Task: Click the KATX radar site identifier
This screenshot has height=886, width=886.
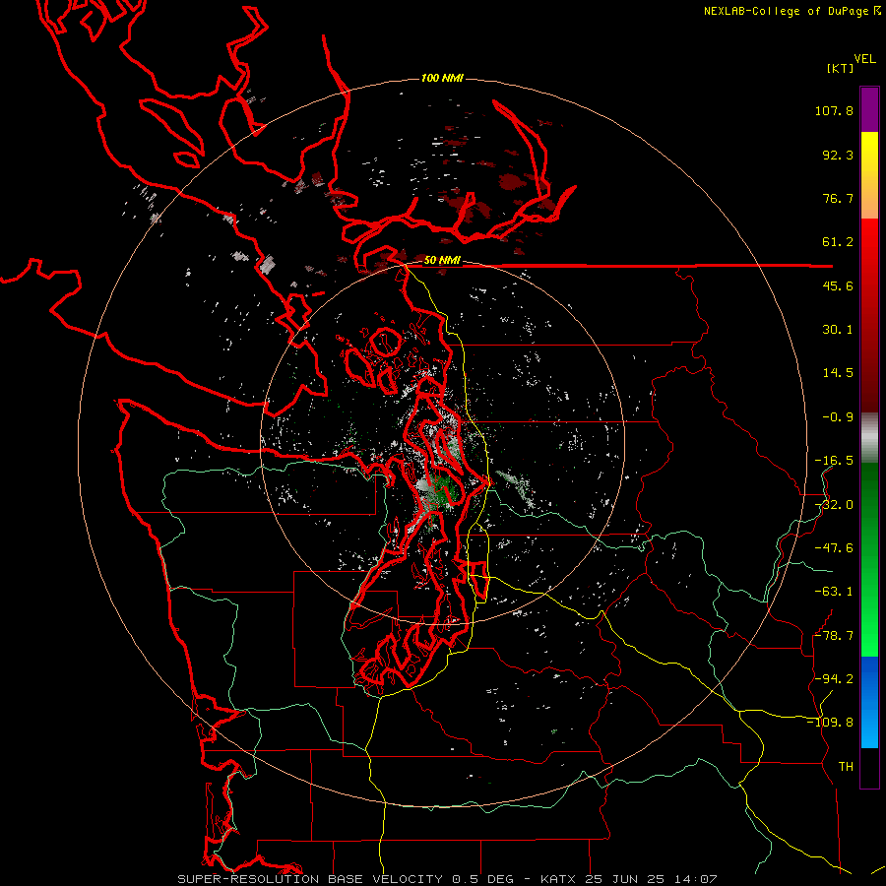Action: click(557, 879)
